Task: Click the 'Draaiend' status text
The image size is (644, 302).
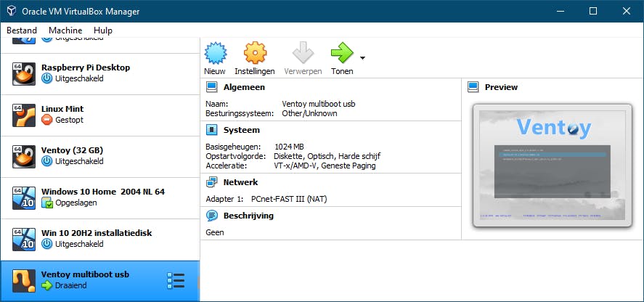Action: 71,285
